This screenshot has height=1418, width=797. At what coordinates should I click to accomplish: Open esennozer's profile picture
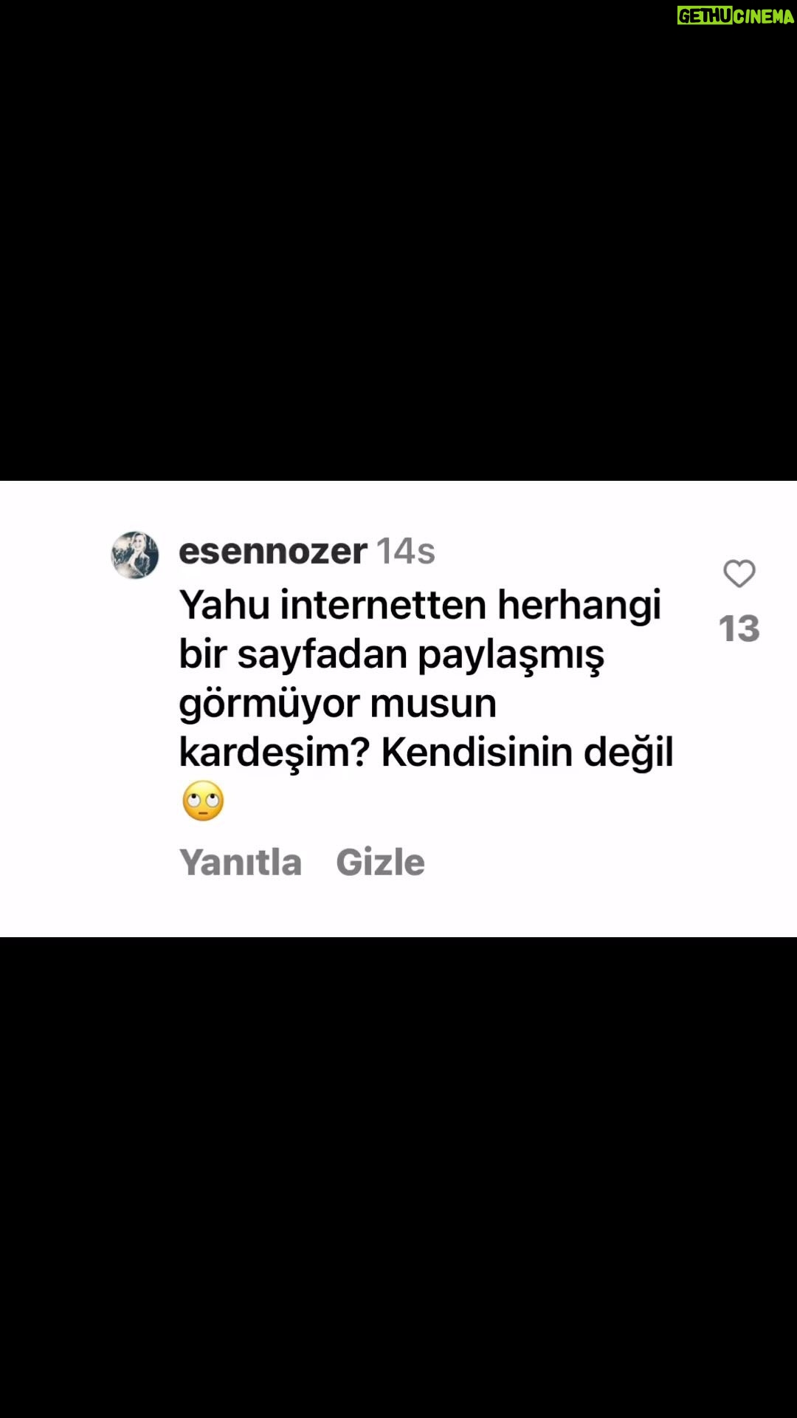135,555
